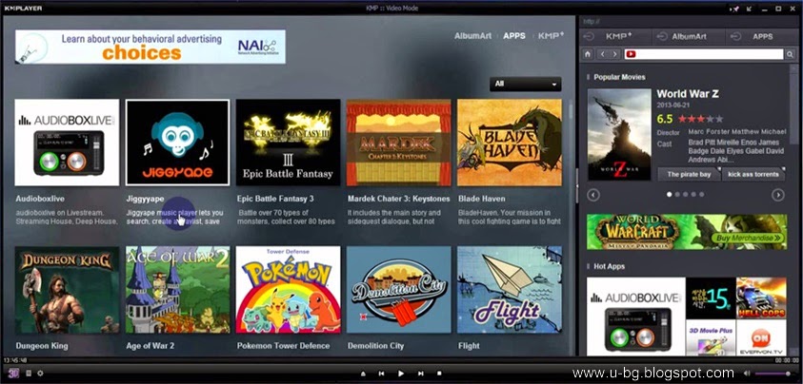The image size is (803, 384).
Task: Skip to previous track
Action: (x=382, y=374)
